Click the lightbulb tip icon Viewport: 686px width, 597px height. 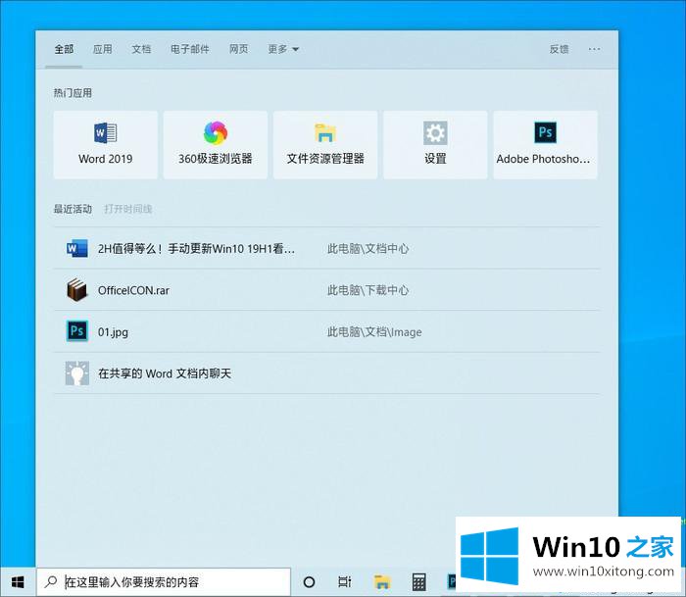[77, 373]
